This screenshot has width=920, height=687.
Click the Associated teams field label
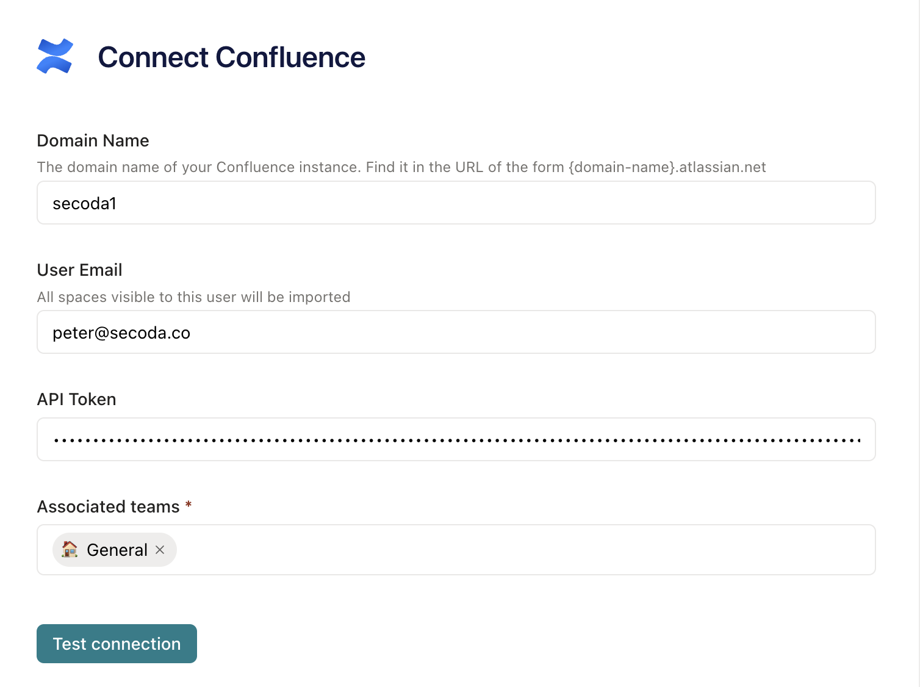coord(108,507)
